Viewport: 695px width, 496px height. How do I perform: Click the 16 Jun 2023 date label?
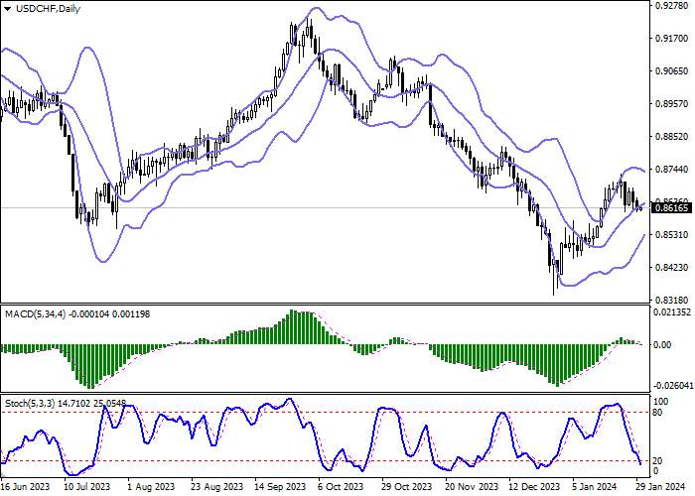pos(25,487)
